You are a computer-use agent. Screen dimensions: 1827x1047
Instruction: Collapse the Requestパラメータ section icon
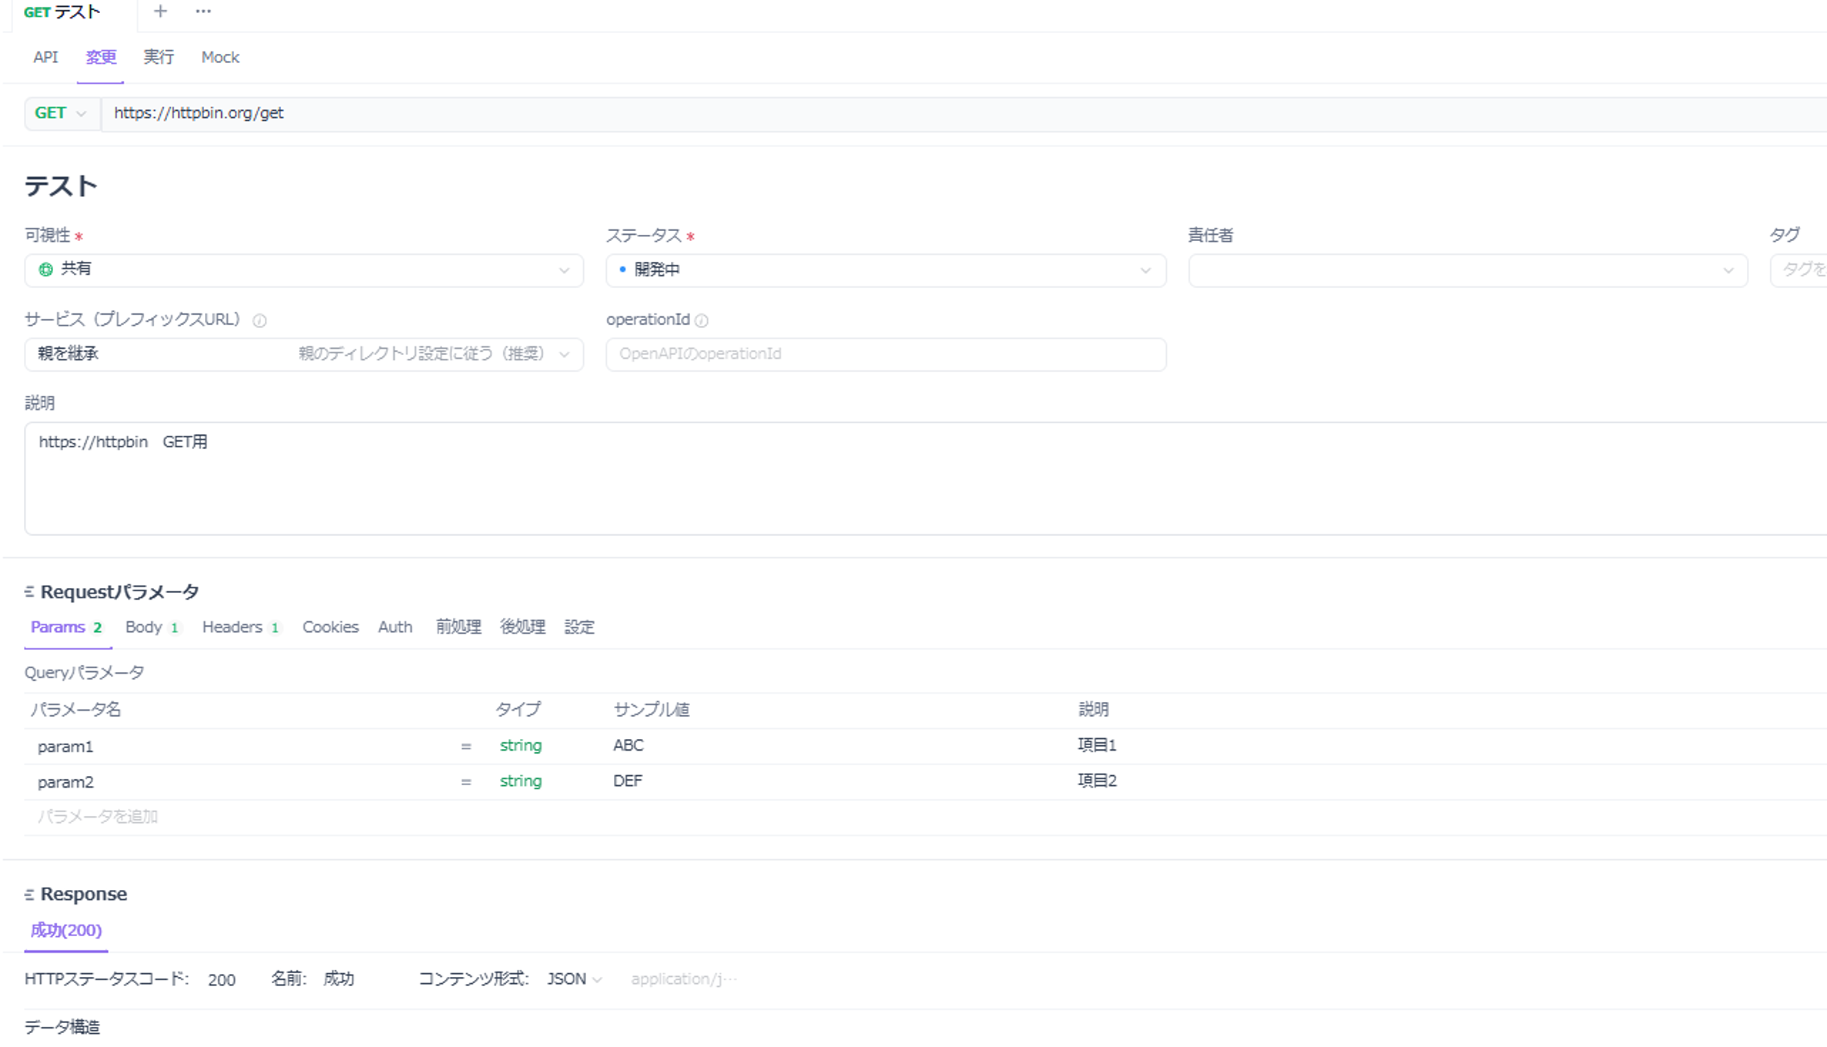[29, 592]
